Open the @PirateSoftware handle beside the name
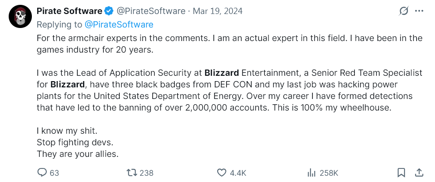 tap(151, 11)
